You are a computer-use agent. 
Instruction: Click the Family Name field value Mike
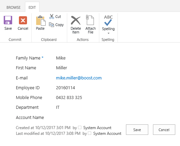(61, 58)
